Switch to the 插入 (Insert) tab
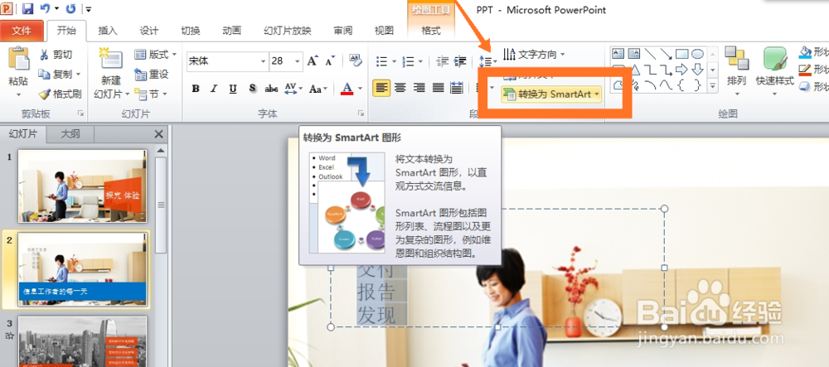This screenshot has width=829, height=367. pos(108,31)
